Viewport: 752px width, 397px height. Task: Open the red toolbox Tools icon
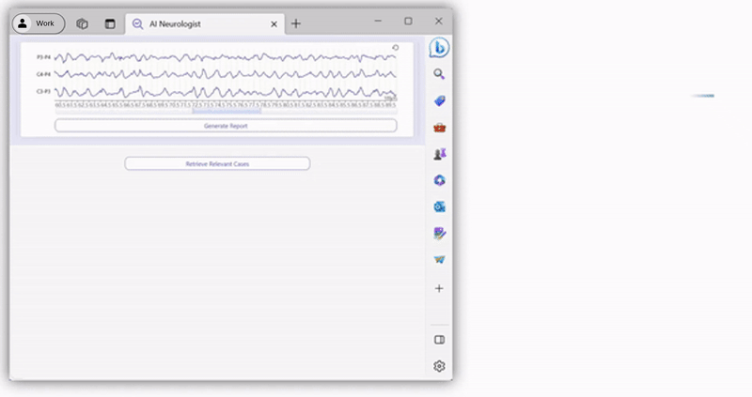tap(439, 127)
